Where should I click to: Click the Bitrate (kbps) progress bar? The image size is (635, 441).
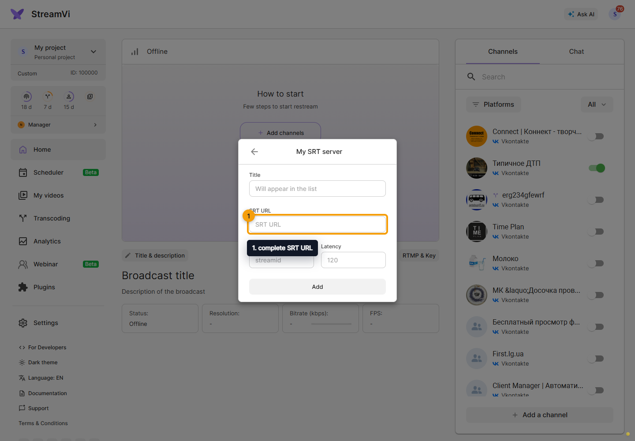point(331,324)
